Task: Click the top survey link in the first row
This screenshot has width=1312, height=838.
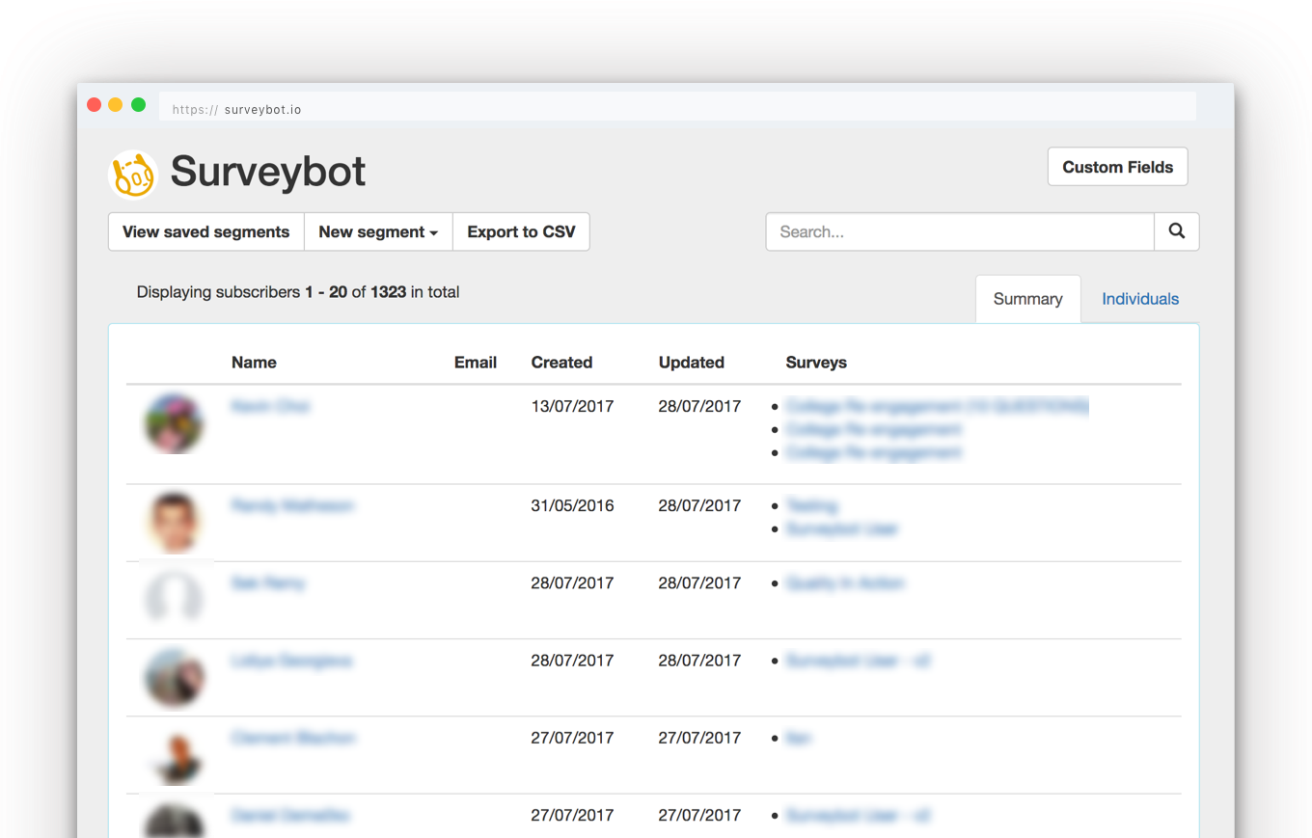Action: point(935,406)
